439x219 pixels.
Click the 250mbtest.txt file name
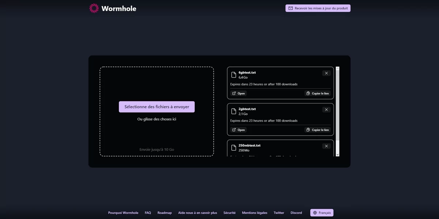click(249, 146)
